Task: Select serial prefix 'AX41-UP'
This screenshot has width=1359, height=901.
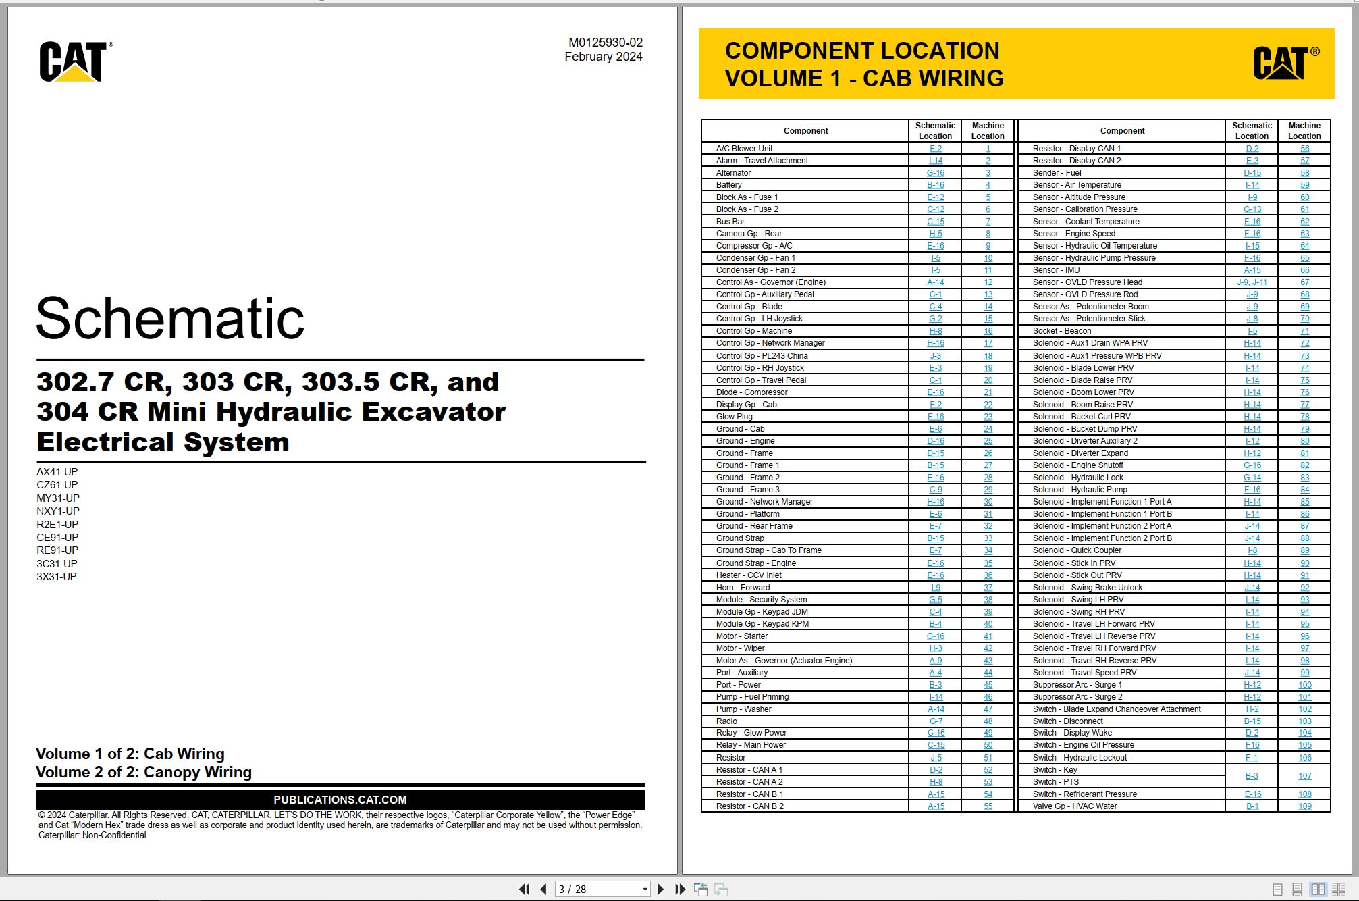Action: pos(57,472)
